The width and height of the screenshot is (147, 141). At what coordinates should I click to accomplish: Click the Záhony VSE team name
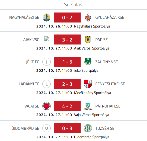(x=107, y=62)
